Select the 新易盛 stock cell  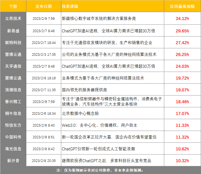(x=13, y=31)
